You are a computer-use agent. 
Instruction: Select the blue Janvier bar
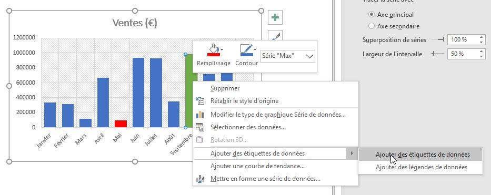click(x=50, y=115)
